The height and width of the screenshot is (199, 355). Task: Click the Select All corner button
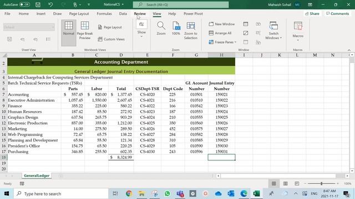point(4,55)
